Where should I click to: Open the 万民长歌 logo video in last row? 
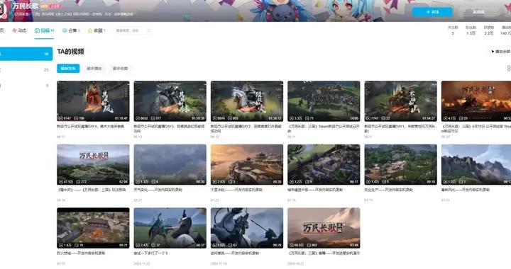point(324,228)
